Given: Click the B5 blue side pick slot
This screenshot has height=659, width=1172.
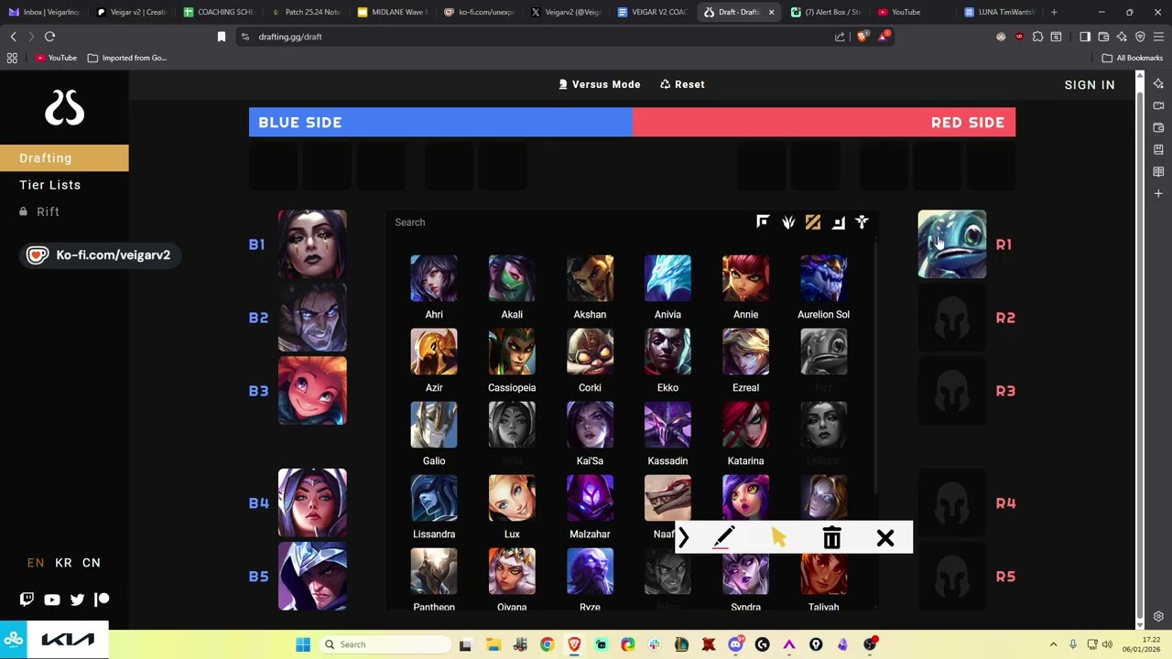Looking at the screenshot, I should click(312, 576).
